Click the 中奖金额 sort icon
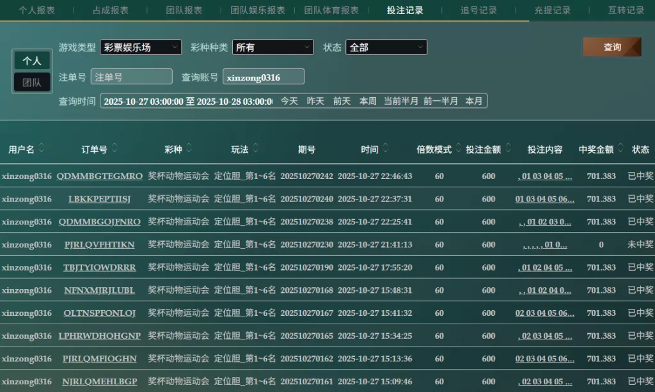 620,149
